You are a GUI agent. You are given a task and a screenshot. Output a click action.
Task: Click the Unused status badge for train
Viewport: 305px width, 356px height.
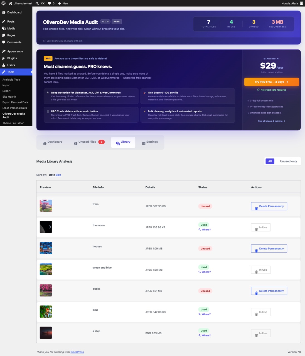click(205, 206)
